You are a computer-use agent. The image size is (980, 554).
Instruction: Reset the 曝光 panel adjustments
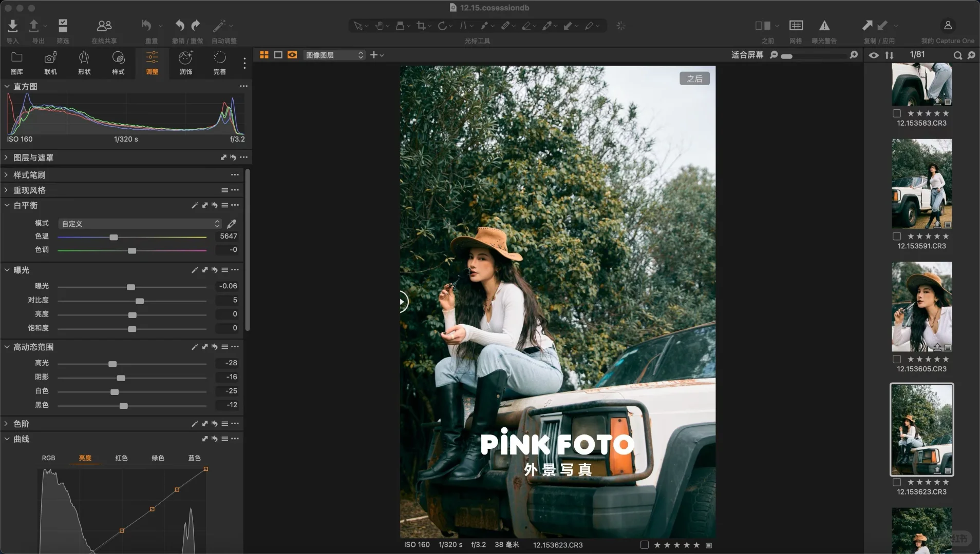click(x=214, y=270)
